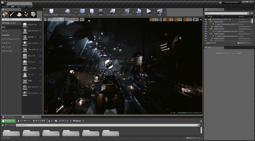255x141 pixels.
Task: Select the Paint mode brush icon
Action: coord(12,14)
